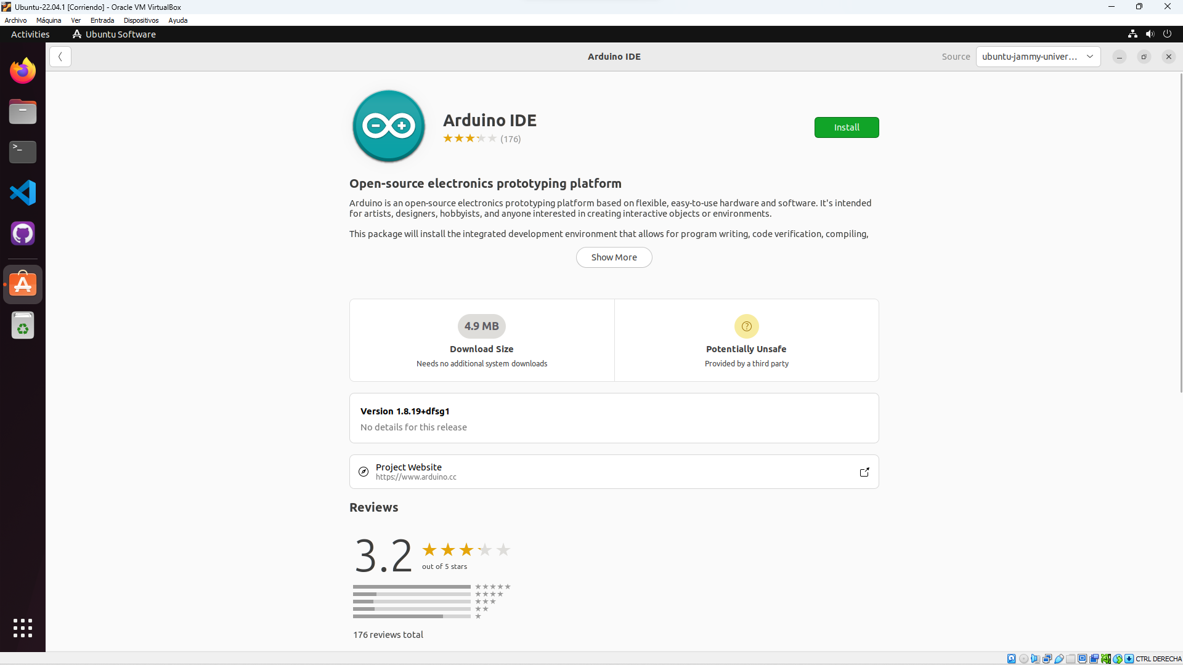Open VirtualBox Máquina menu
This screenshot has width=1183, height=665.
[49, 20]
